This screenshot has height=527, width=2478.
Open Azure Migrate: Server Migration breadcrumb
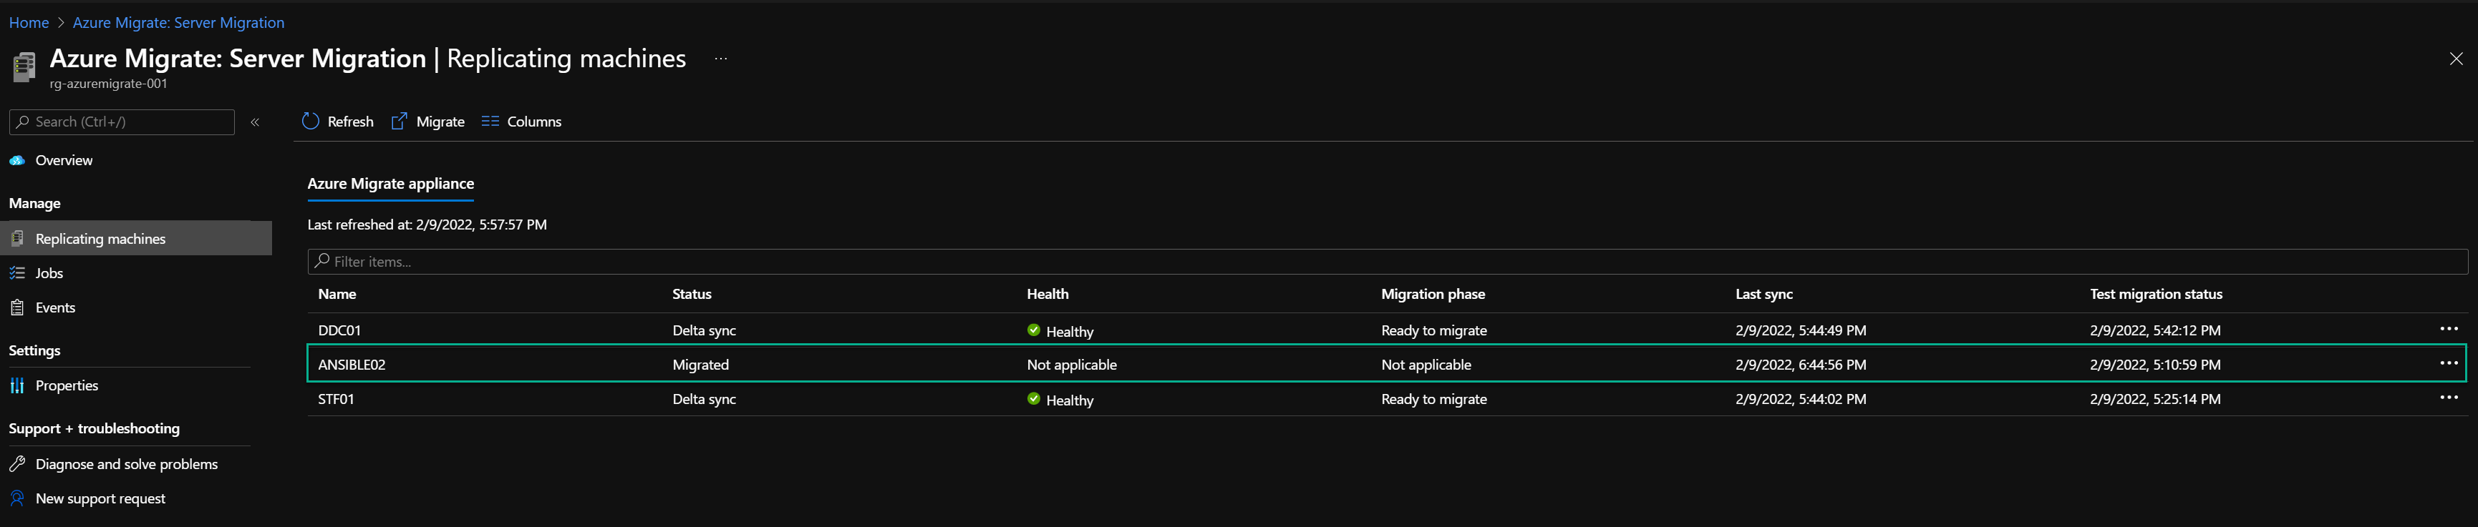point(179,23)
